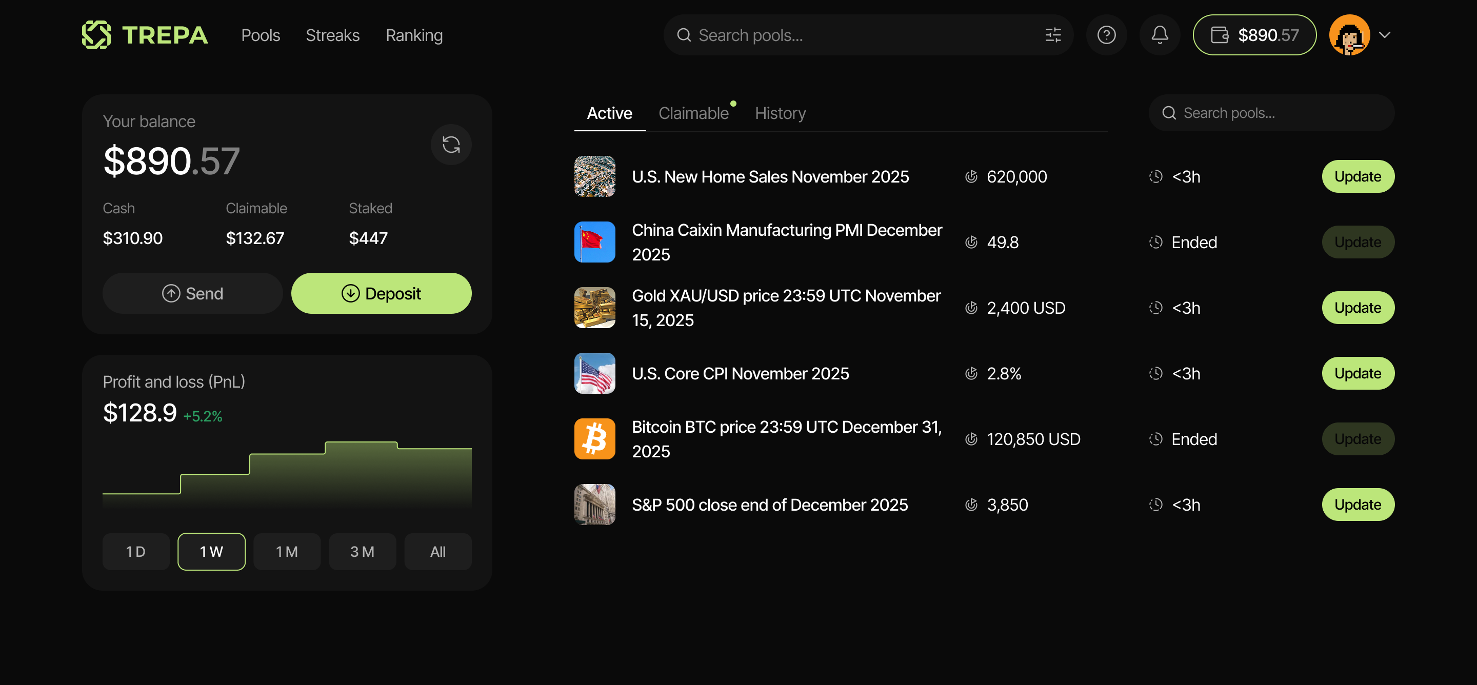Click the PnL chart area
This screenshot has width=1477, height=685.
coord(287,476)
